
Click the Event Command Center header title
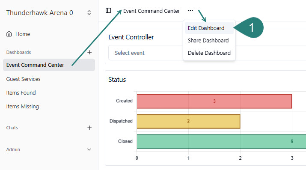coord(152,11)
